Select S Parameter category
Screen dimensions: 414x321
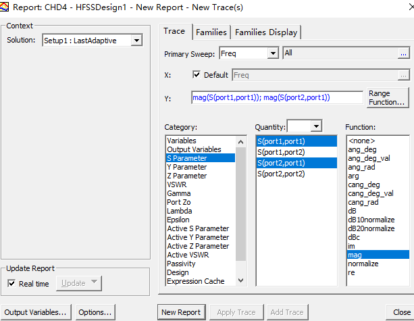point(201,158)
